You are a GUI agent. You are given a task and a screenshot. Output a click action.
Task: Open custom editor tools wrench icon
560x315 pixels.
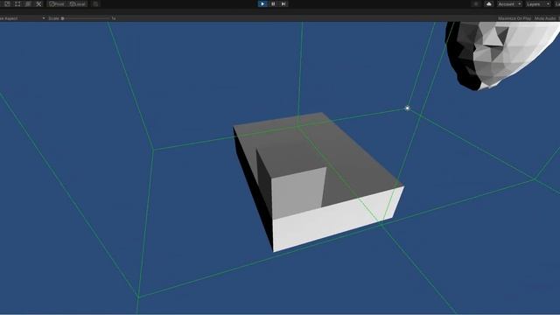click(38, 3)
